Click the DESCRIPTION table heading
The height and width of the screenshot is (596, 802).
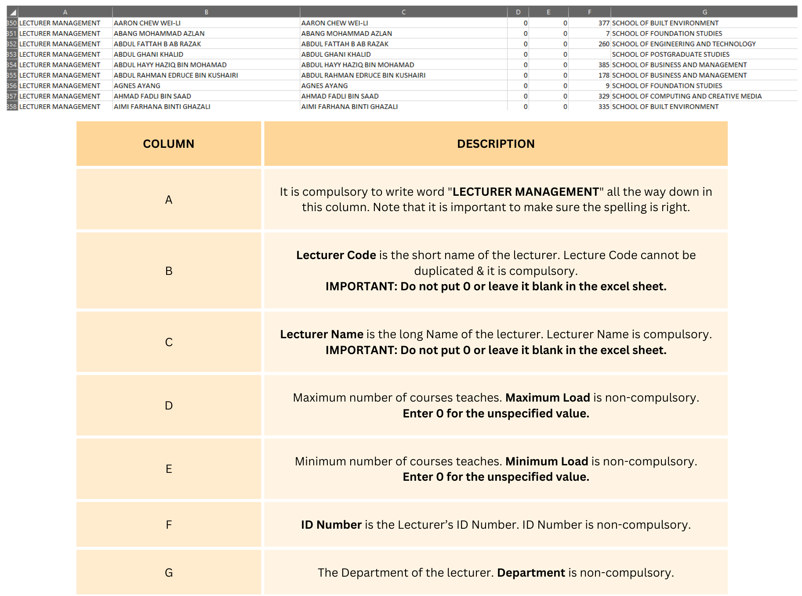click(496, 144)
